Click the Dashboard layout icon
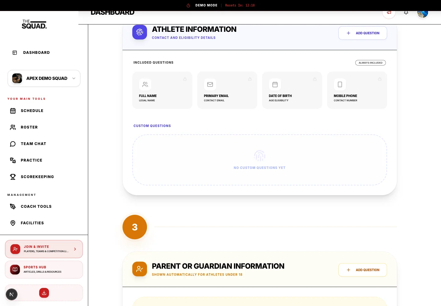The height and width of the screenshot is (306, 441). pos(15,53)
